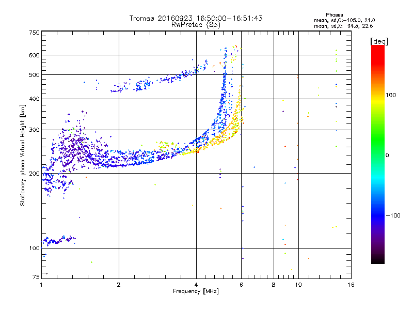Click the y-axis tick label "750"

[34, 33]
